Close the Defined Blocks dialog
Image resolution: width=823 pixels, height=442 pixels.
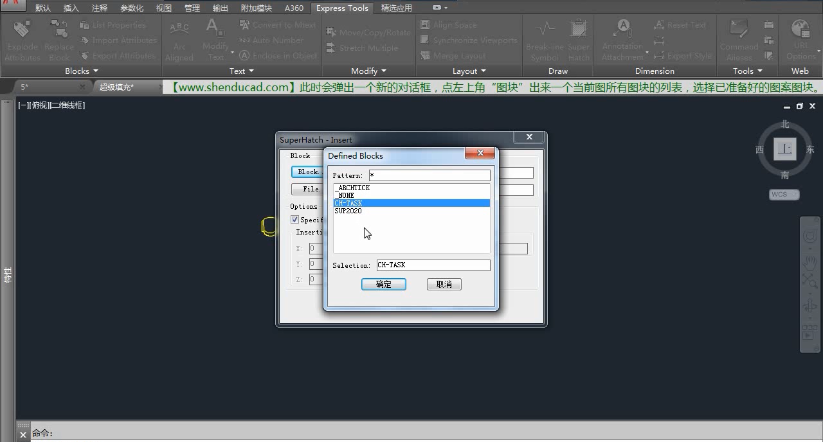[x=479, y=154]
